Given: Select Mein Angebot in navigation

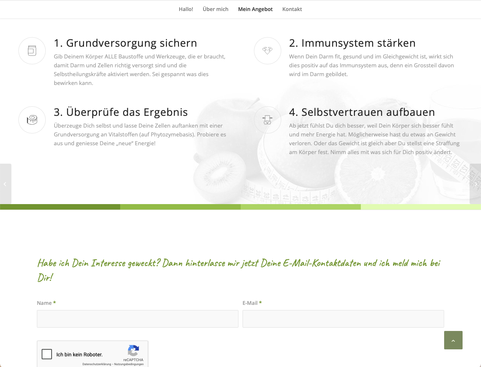Looking at the screenshot, I should (x=255, y=9).
